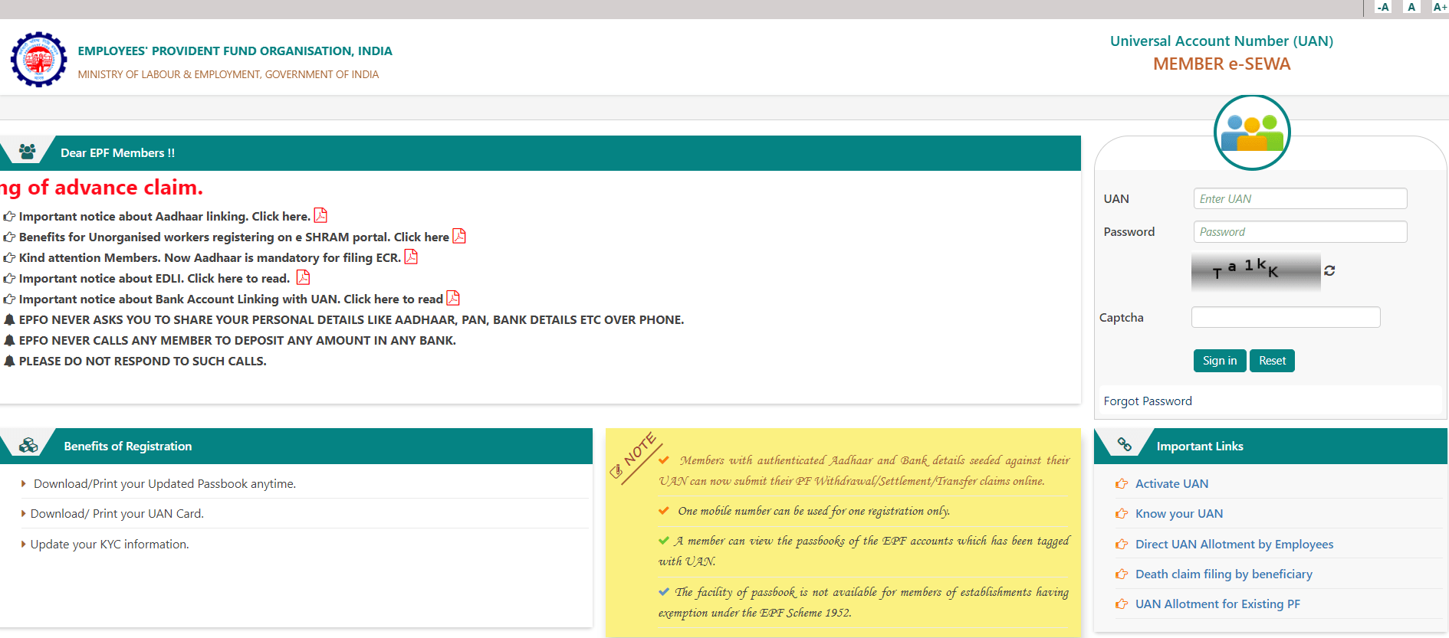The image size is (1449, 638).
Task: Click 'PLEASE DO NOT RESPOND TO SUCH CALLS.' warning
Action: click(143, 362)
